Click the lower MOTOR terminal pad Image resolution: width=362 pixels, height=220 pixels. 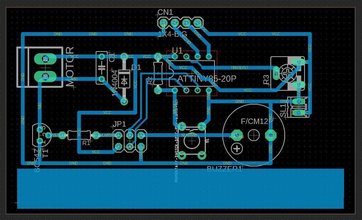tap(45, 77)
